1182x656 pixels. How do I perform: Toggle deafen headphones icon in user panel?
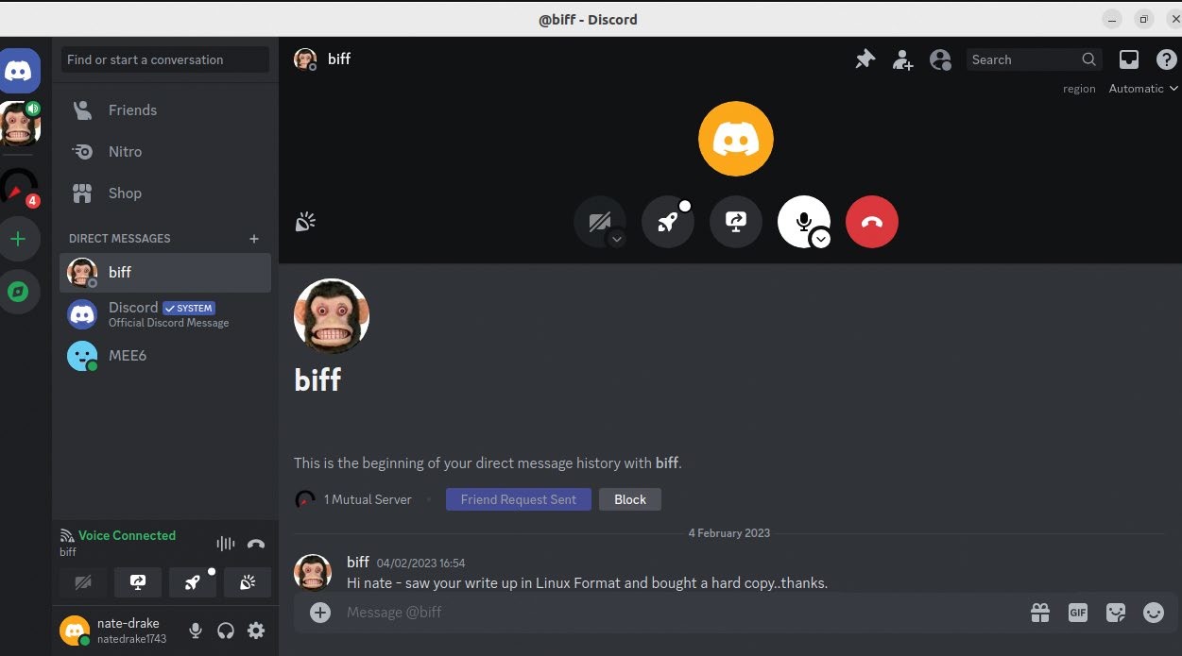(x=226, y=631)
